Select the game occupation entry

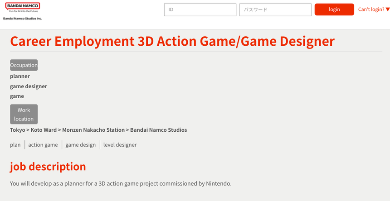click(x=17, y=96)
